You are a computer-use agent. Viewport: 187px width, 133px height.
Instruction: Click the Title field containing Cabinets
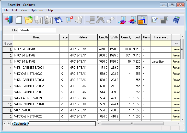pos(37,30)
